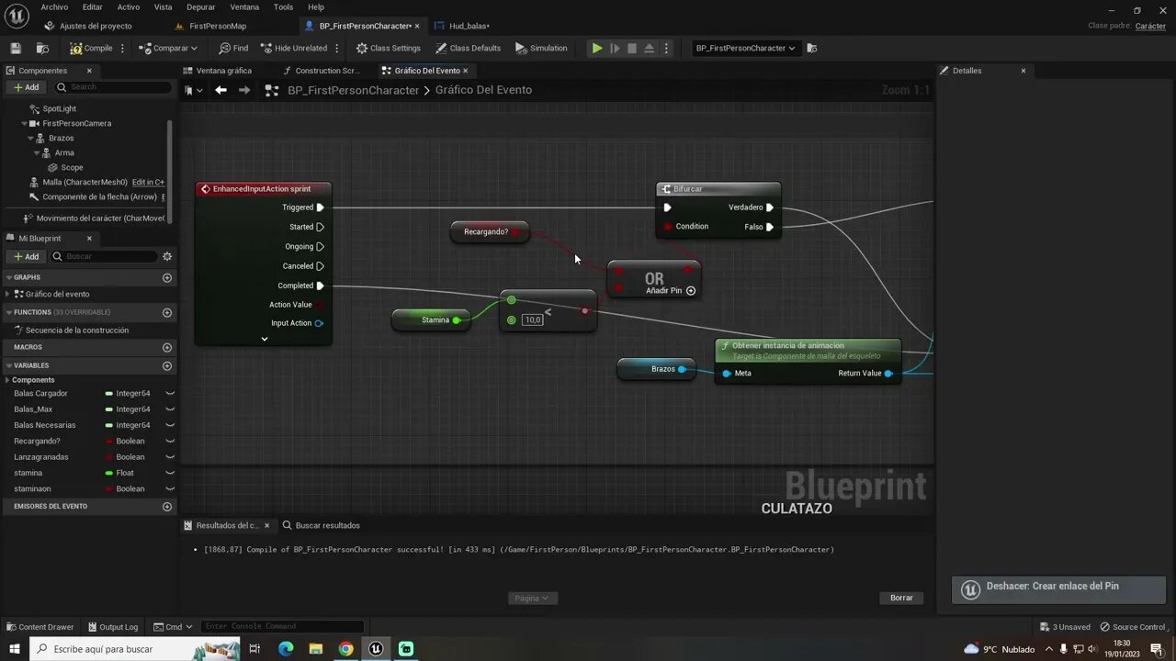Switch to Hud_balas tab

coord(469,26)
